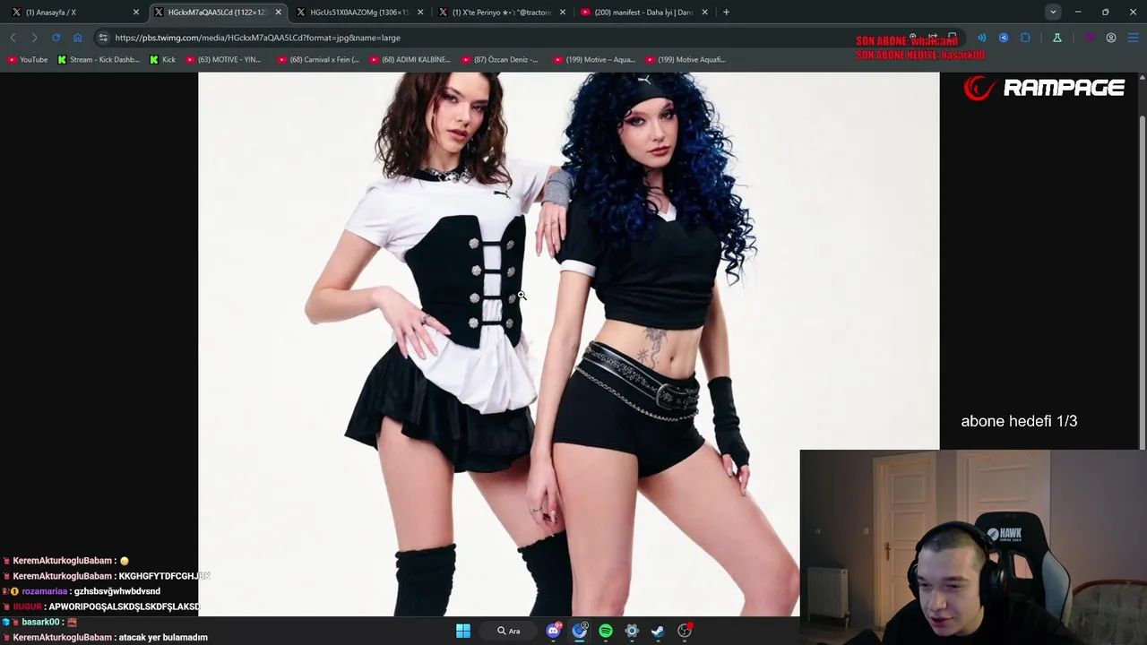Image resolution: width=1147 pixels, height=645 pixels.
Task: Open Discord from the taskbar
Action: 554,631
